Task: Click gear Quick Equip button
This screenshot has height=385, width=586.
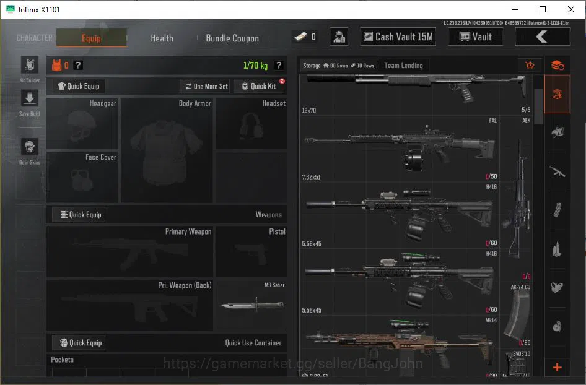Action: [79, 86]
